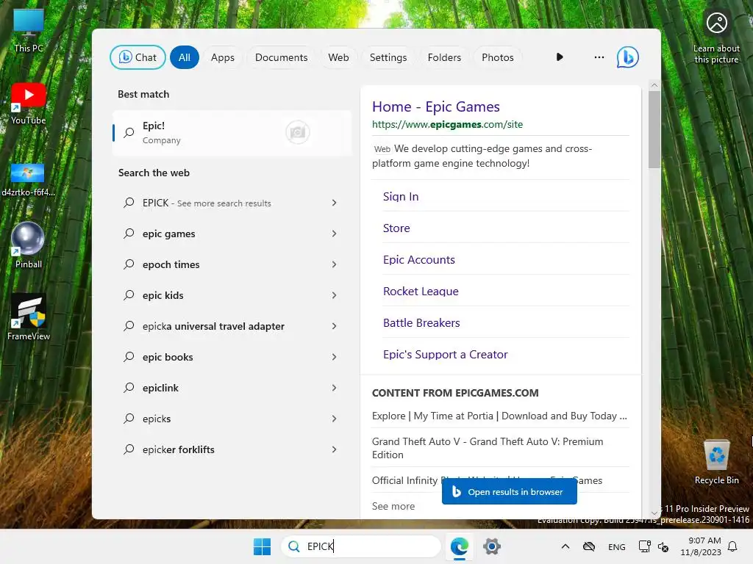The width and height of the screenshot is (753, 564).
Task: Open Bing Chat pill in search panel
Action: click(x=138, y=57)
